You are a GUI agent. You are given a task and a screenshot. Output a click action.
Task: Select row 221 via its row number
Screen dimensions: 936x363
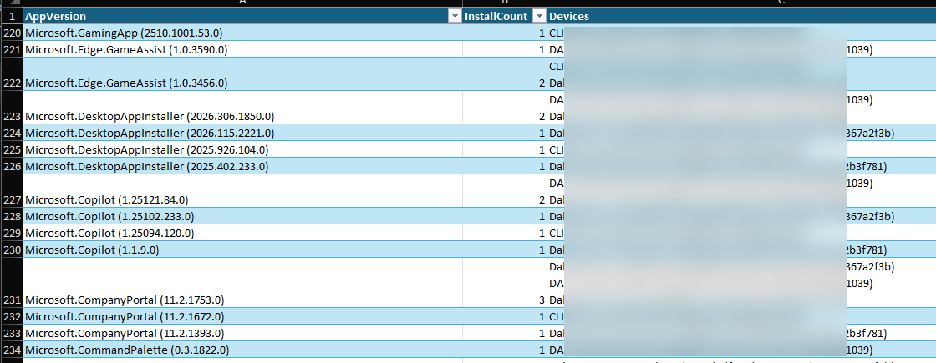coord(12,49)
